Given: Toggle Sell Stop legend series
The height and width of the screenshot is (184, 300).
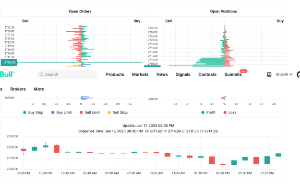Looking at the screenshot, I should (x=118, y=112).
